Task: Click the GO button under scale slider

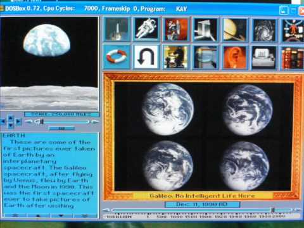Action: point(61,128)
